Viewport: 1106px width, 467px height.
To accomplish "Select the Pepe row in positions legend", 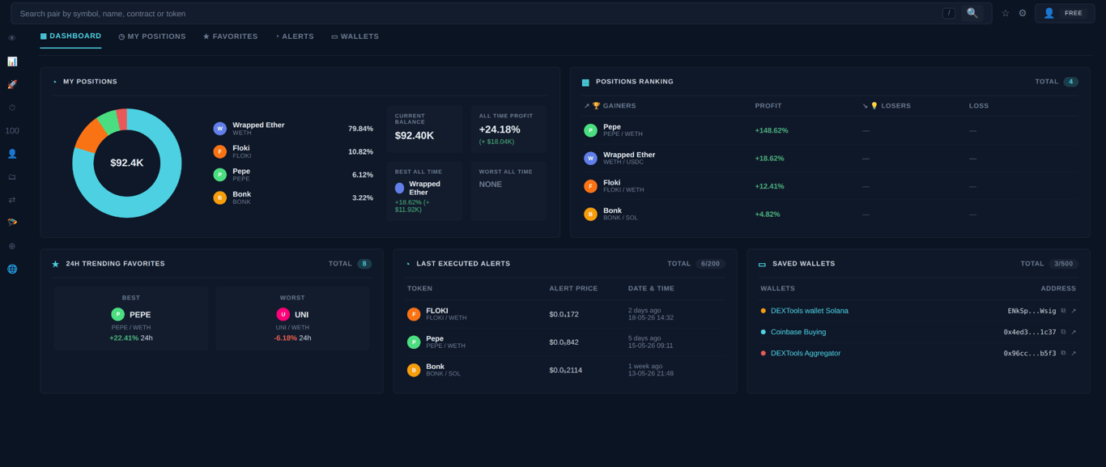I will click(293, 175).
